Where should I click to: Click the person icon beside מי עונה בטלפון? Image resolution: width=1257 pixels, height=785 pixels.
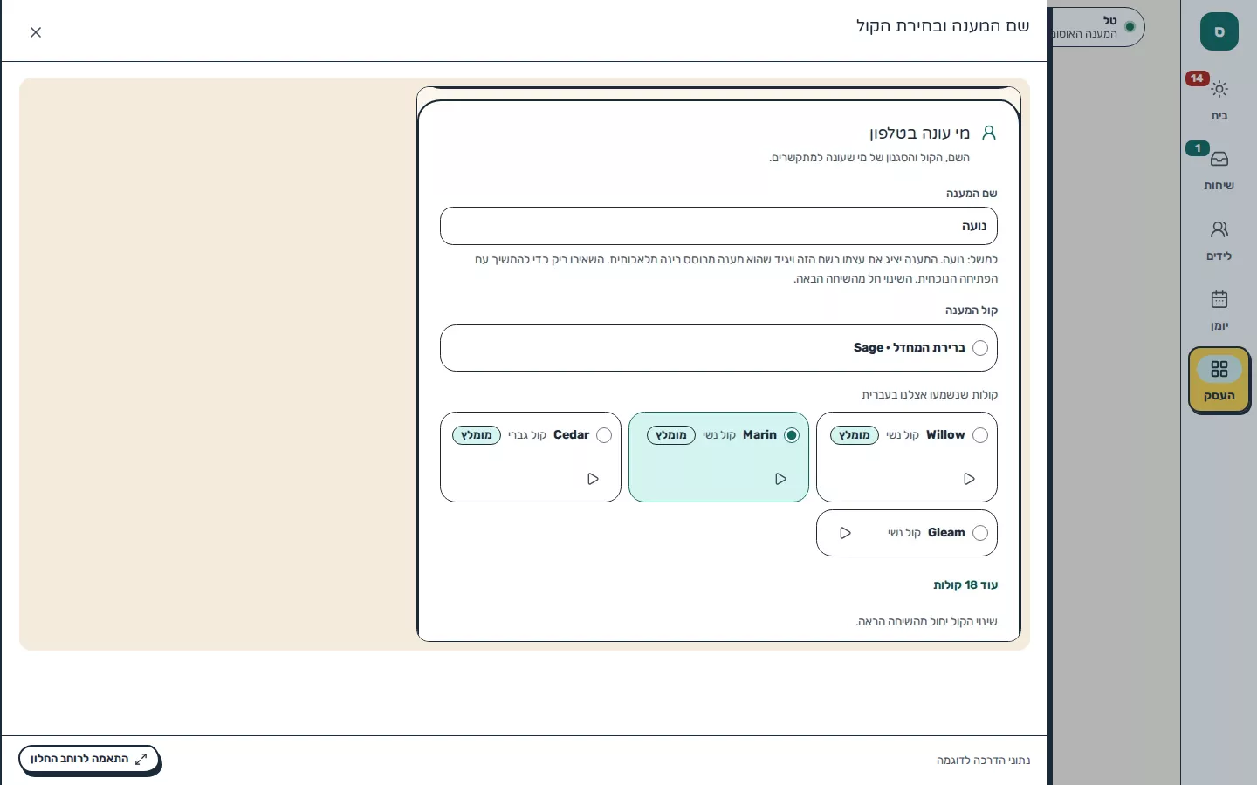pos(989,133)
